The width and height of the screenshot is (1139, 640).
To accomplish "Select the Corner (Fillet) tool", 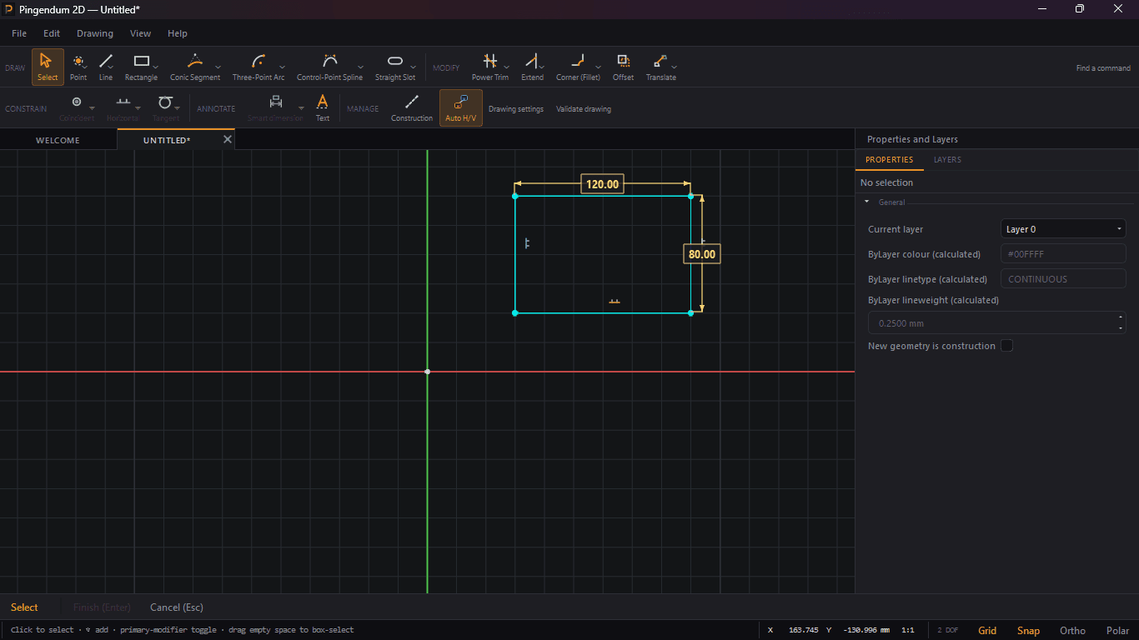I will tap(578, 67).
